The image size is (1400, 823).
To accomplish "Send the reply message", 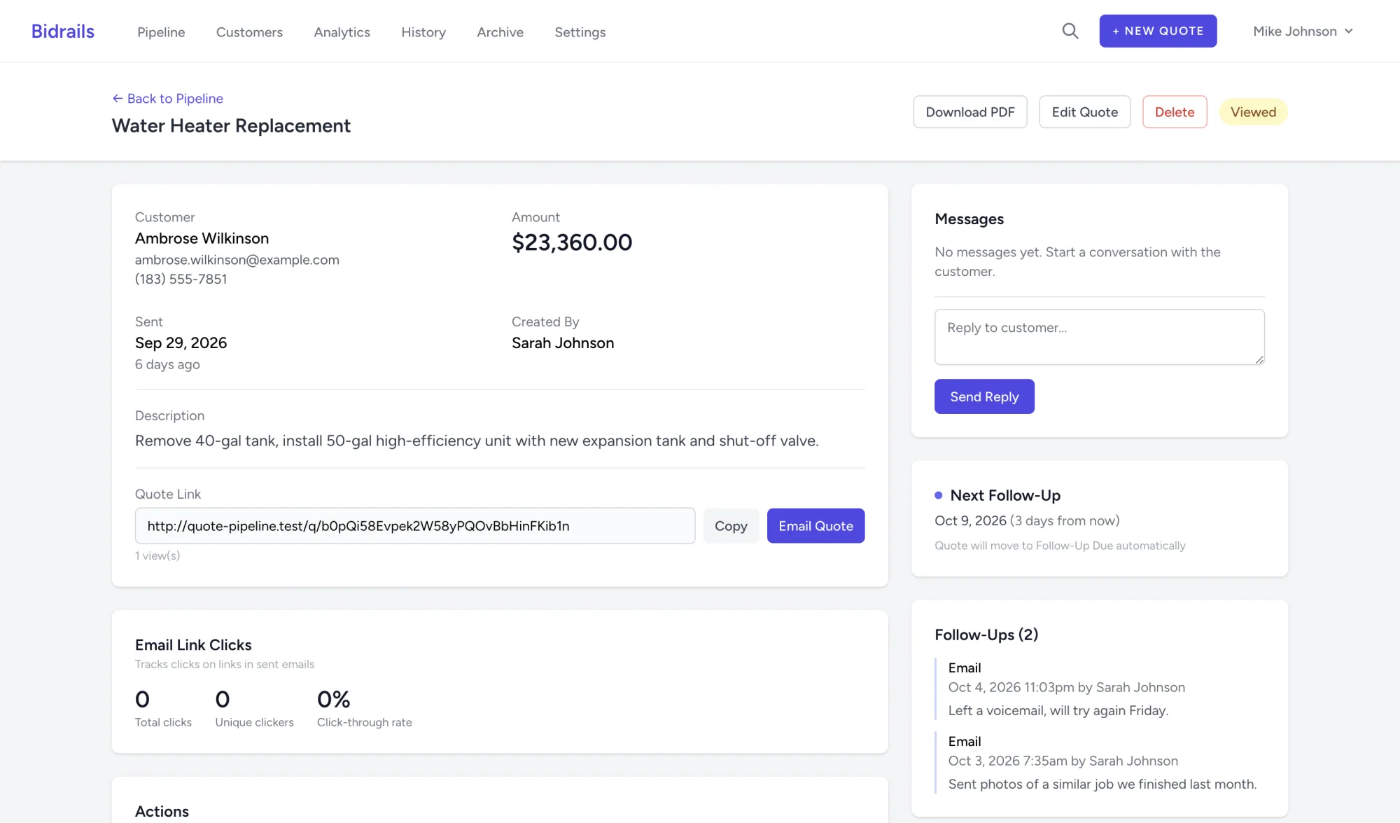I will tap(984, 396).
